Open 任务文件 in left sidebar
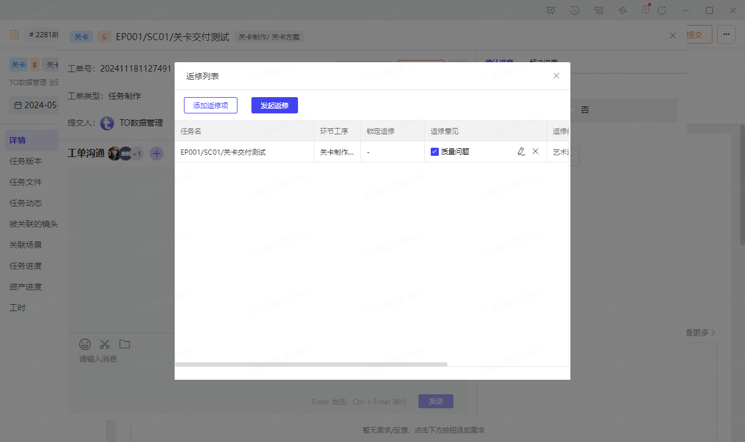The width and height of the screenshot is (745, 442). pos(26,182)
